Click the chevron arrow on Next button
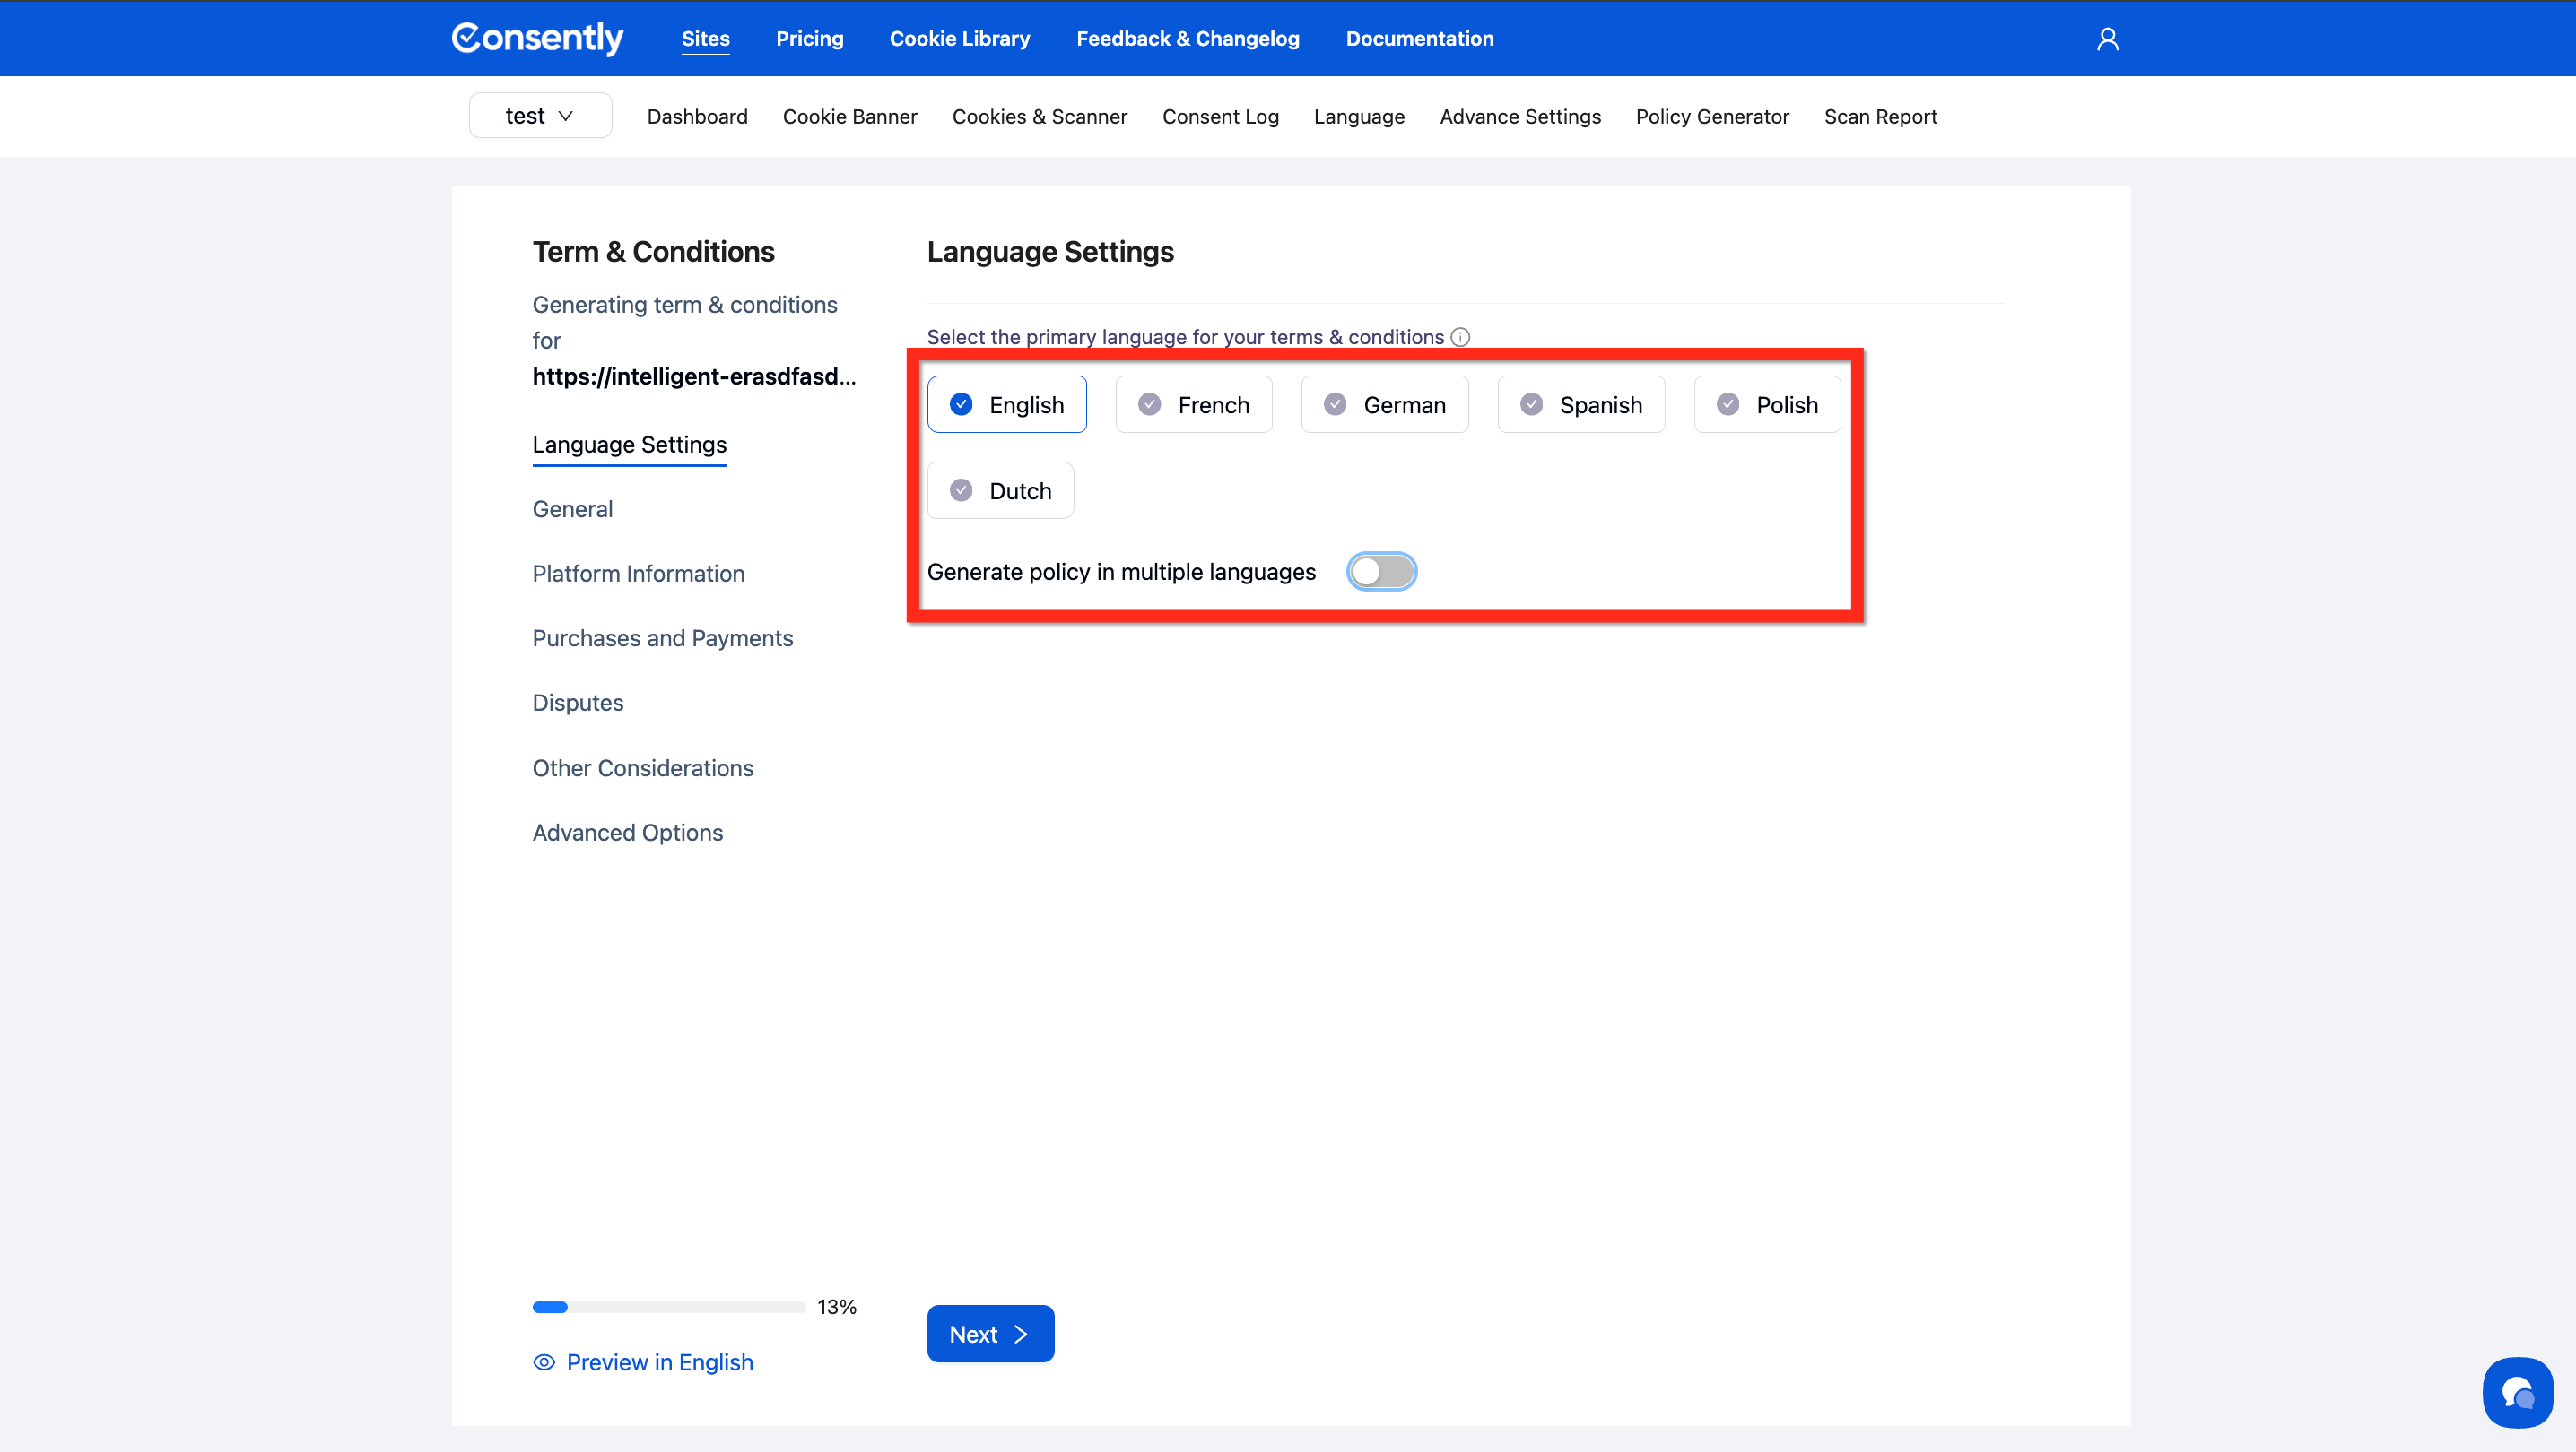The image size is (2576, 1452). tap(1020, 1334)
